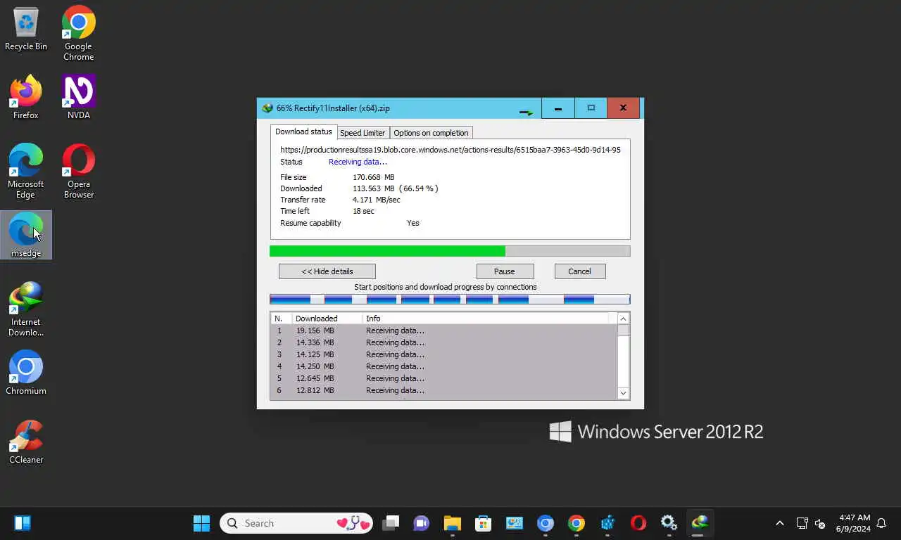Click the N. column header

[x=282, y=319]
